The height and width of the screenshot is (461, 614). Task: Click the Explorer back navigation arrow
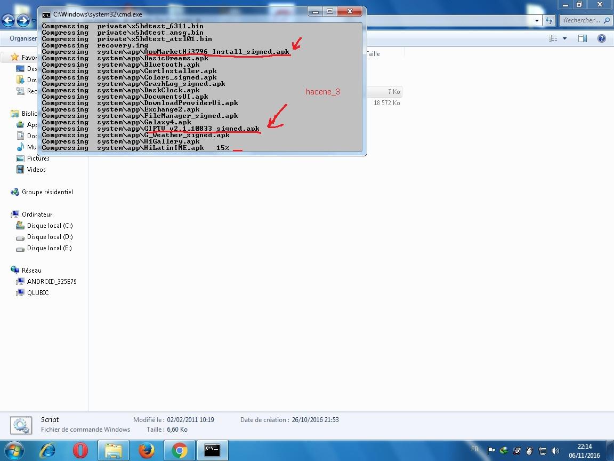point(8,21)
